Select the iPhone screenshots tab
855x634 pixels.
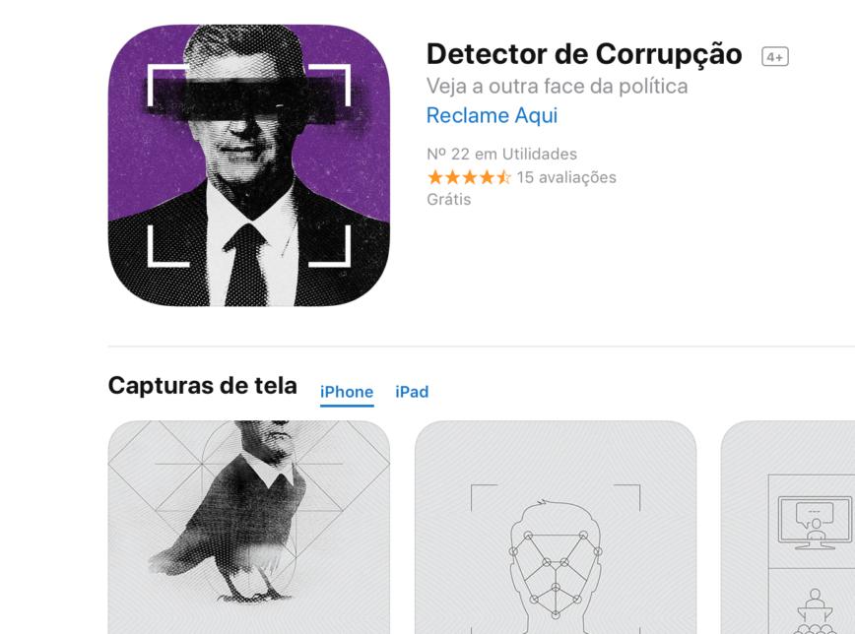[x=347, y=392]
